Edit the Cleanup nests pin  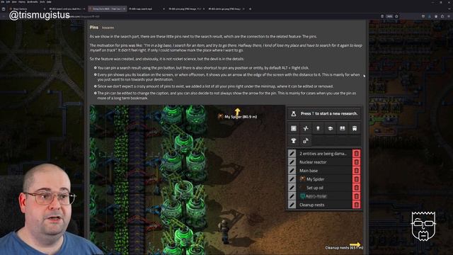point(292,205)
